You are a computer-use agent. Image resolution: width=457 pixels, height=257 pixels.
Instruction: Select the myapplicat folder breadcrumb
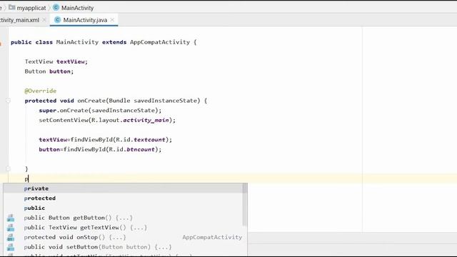31,8
